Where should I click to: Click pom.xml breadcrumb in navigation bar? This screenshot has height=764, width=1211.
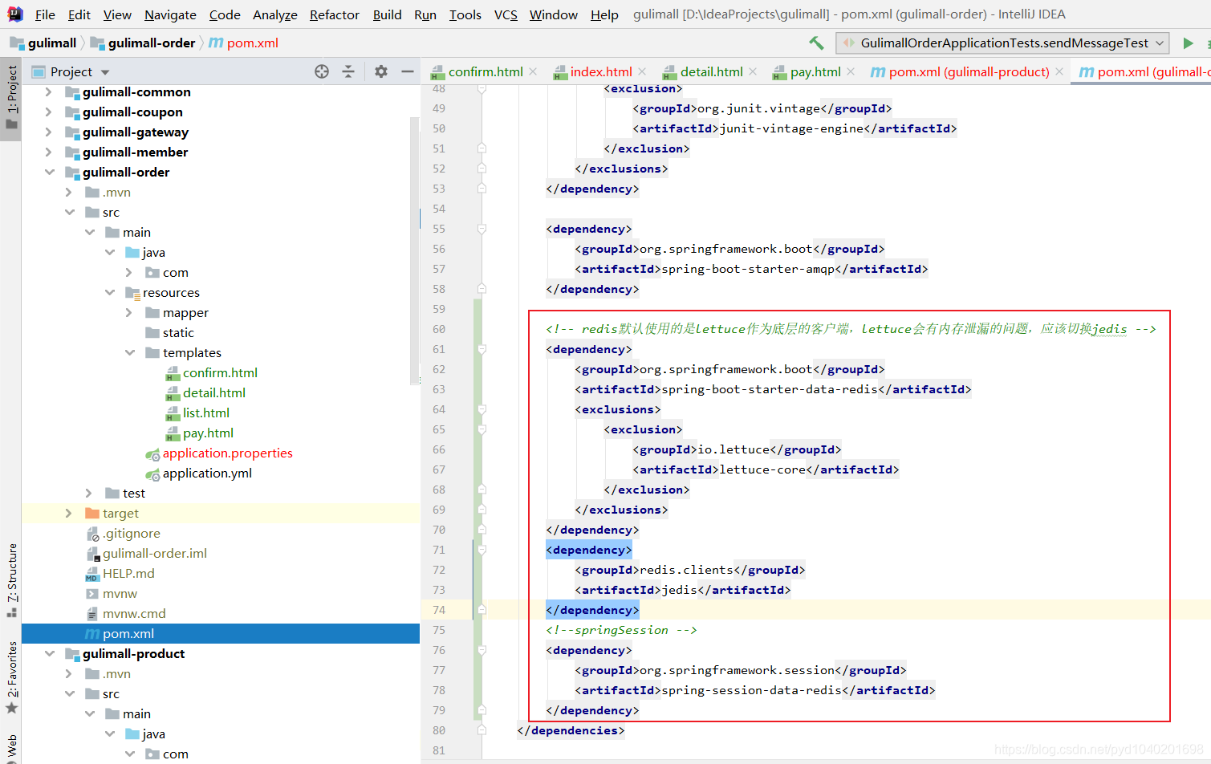coord(244,43)
